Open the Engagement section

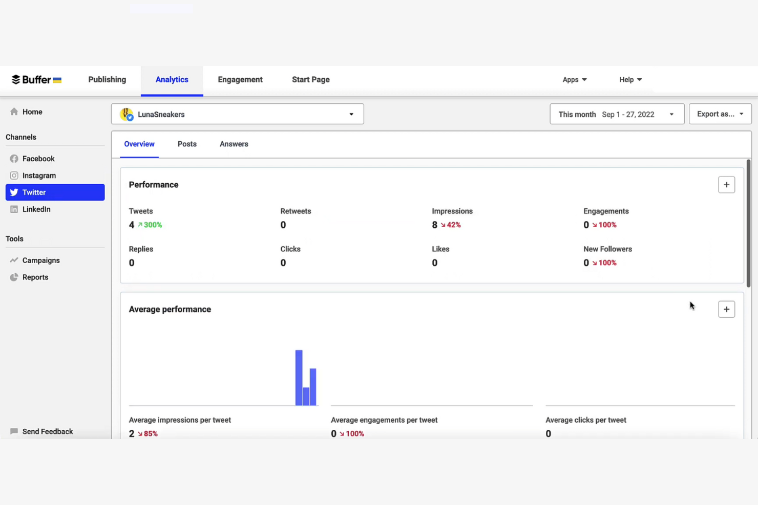(x=240, y=79)
